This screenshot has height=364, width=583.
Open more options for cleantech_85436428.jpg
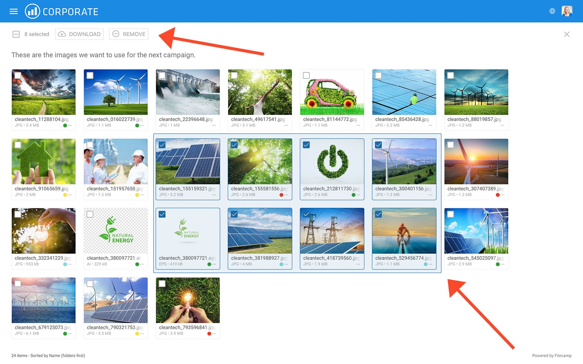tap(430, 126)
